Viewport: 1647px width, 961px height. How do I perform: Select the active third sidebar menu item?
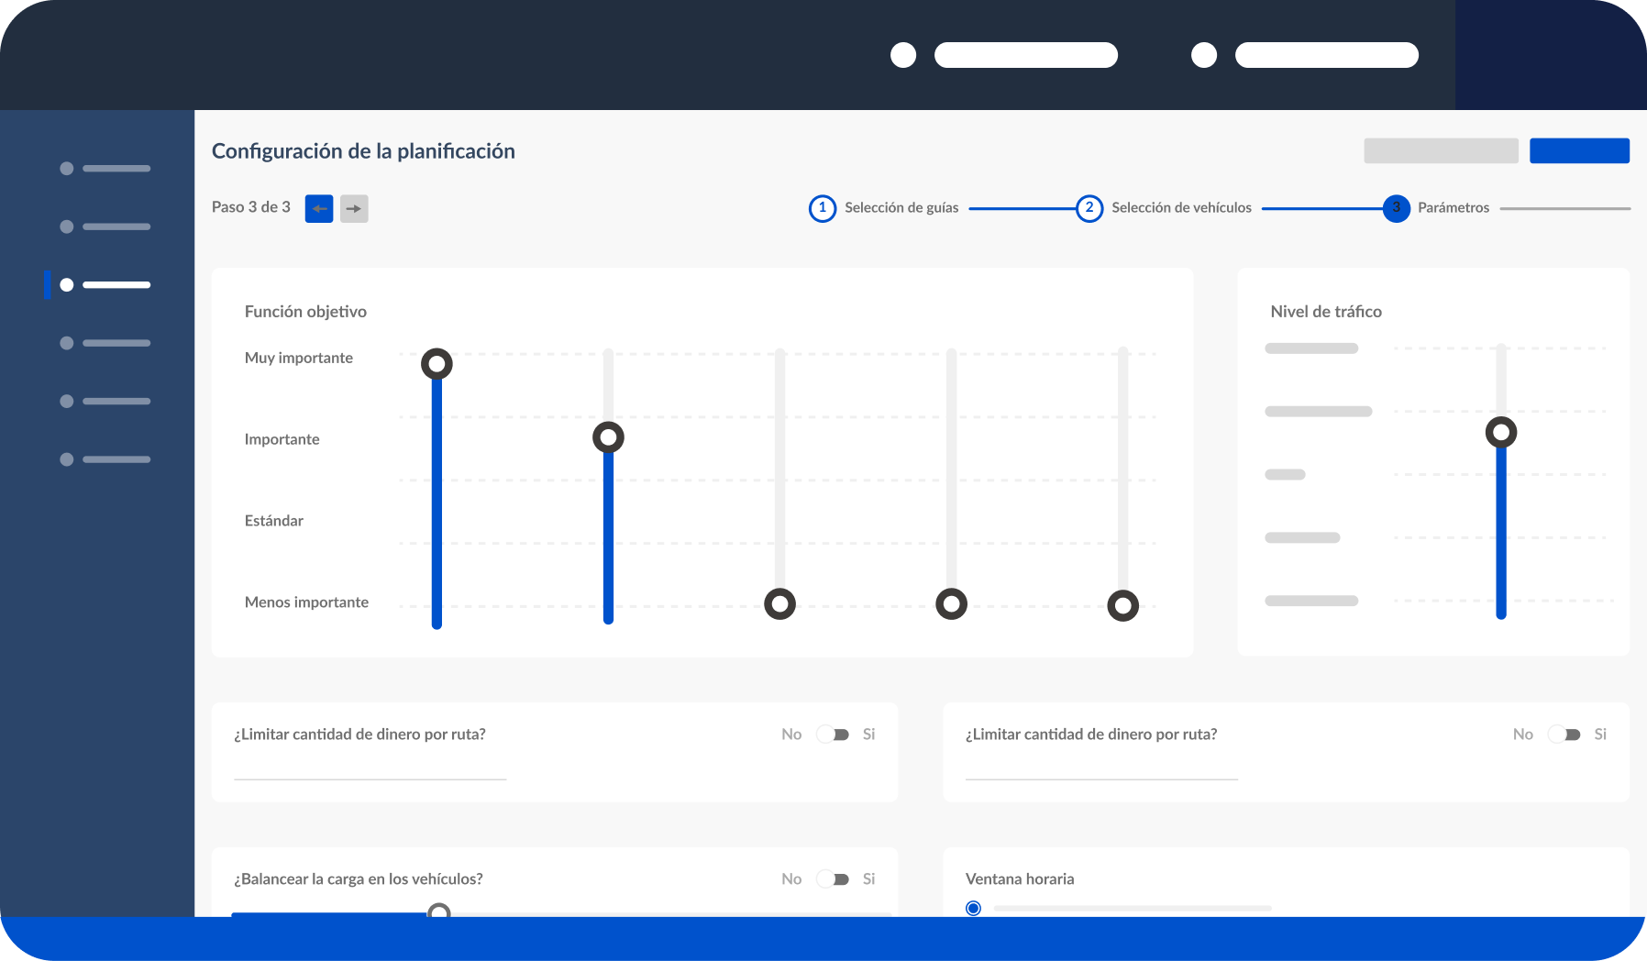(105, 285)
